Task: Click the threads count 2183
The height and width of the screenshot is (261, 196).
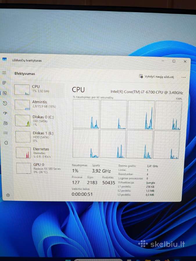Action: (x=92, y=183)
